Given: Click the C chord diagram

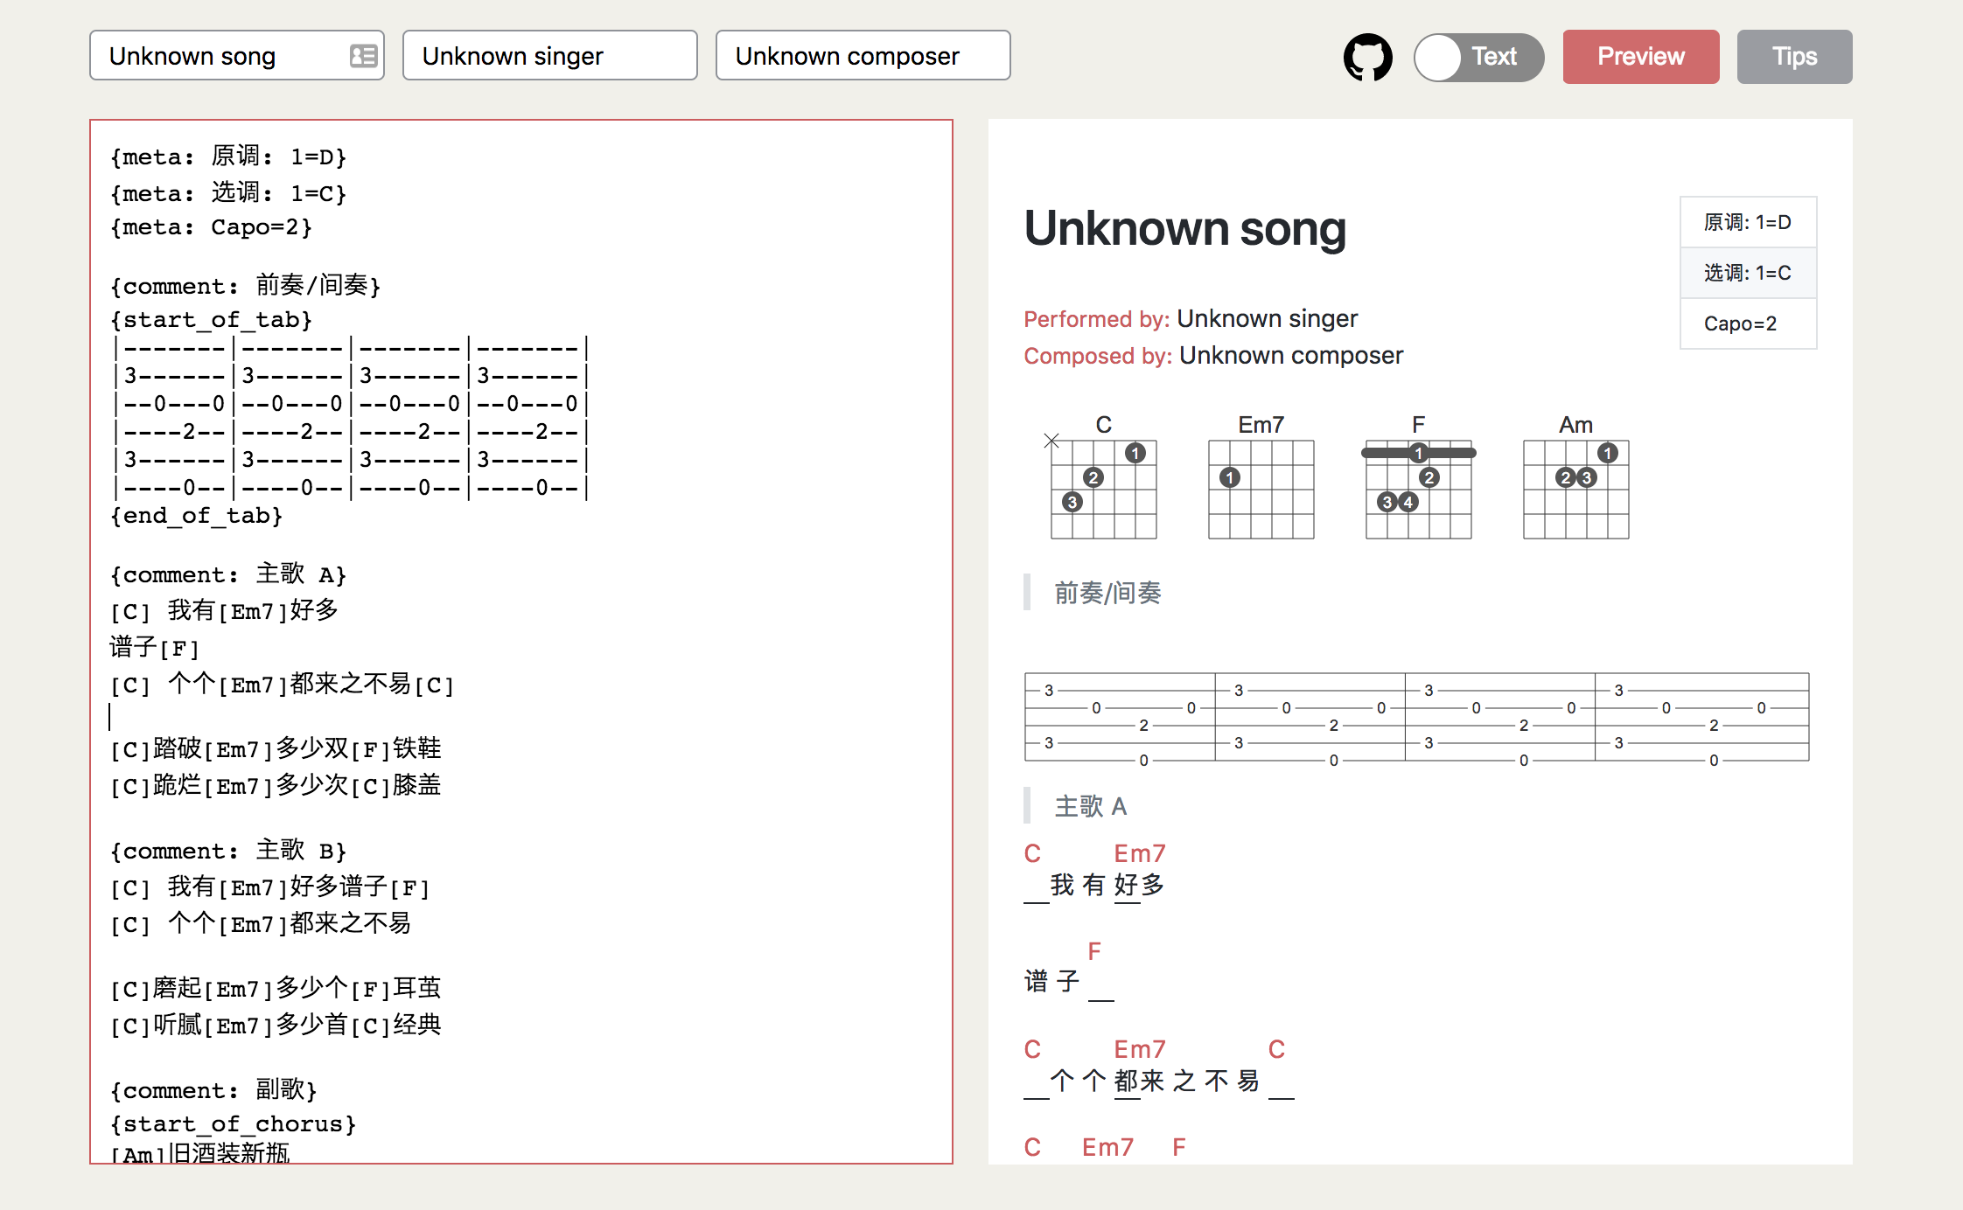Looking at the screenshot, I should 1103,488.
